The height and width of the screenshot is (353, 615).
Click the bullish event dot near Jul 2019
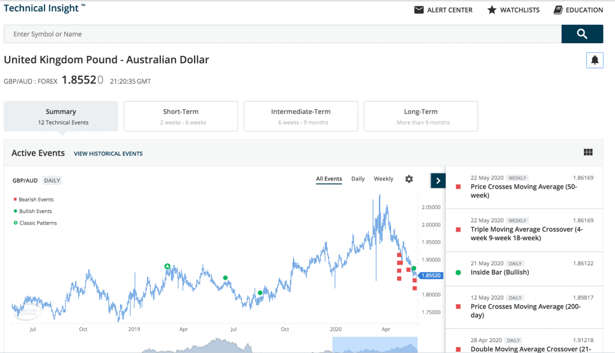coord(225,278)
